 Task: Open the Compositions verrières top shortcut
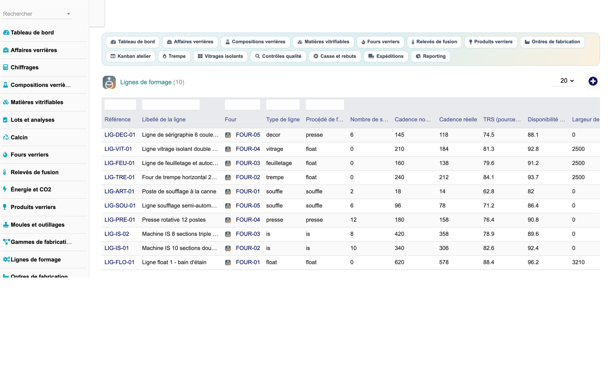click(255, 42)
